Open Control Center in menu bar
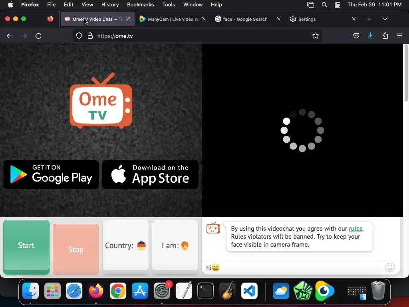Image resolution: width=409 pixels, height=307 pixels. pyautogui.click(x=338, y=5)
